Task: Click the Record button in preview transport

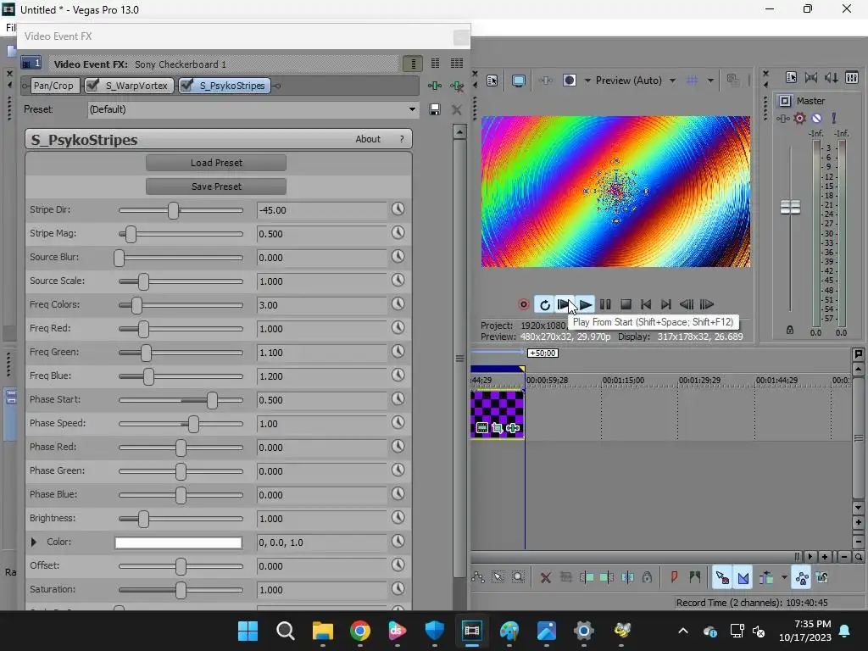Action: (523, 304)
